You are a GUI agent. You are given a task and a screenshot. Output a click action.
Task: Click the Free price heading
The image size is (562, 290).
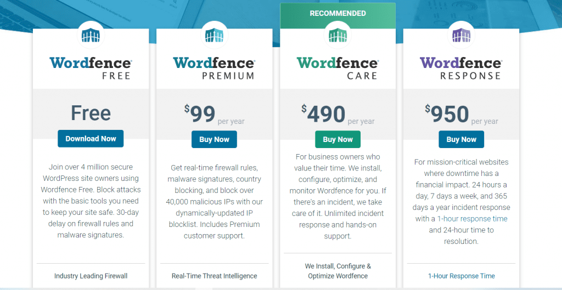(91, 113)
